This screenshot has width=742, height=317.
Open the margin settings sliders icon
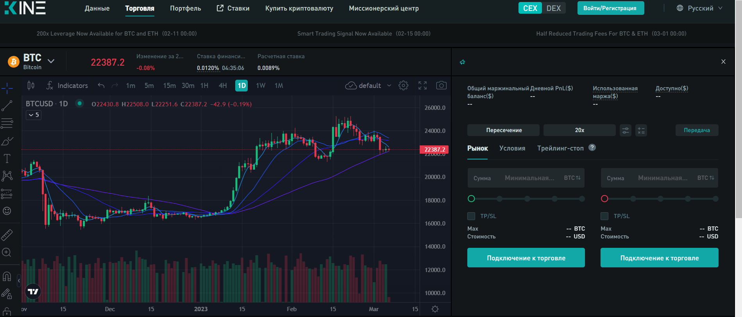tap(626, 130)
